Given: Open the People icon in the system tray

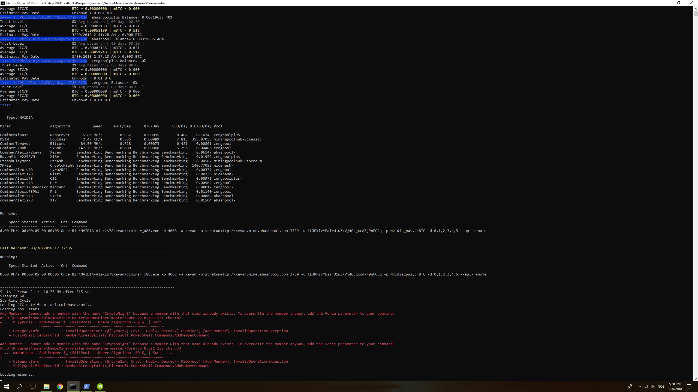Looking at the screenshot, I should (630, 387).
